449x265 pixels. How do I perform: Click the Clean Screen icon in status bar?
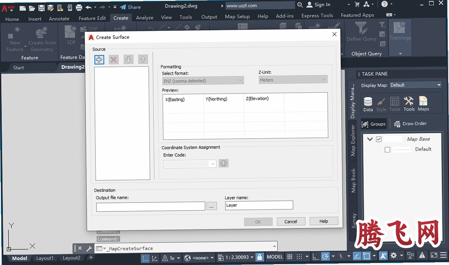coord(434,255)
